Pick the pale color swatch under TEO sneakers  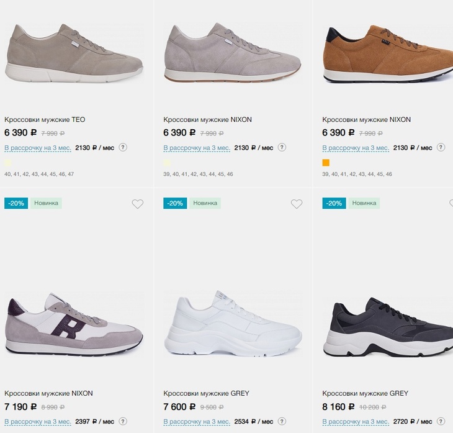click(x=8, y=163)
